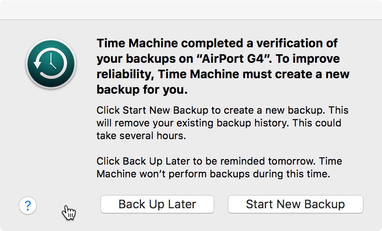Click the dialog's top title bar strip
382x231 pixels.
pos(191,10)
